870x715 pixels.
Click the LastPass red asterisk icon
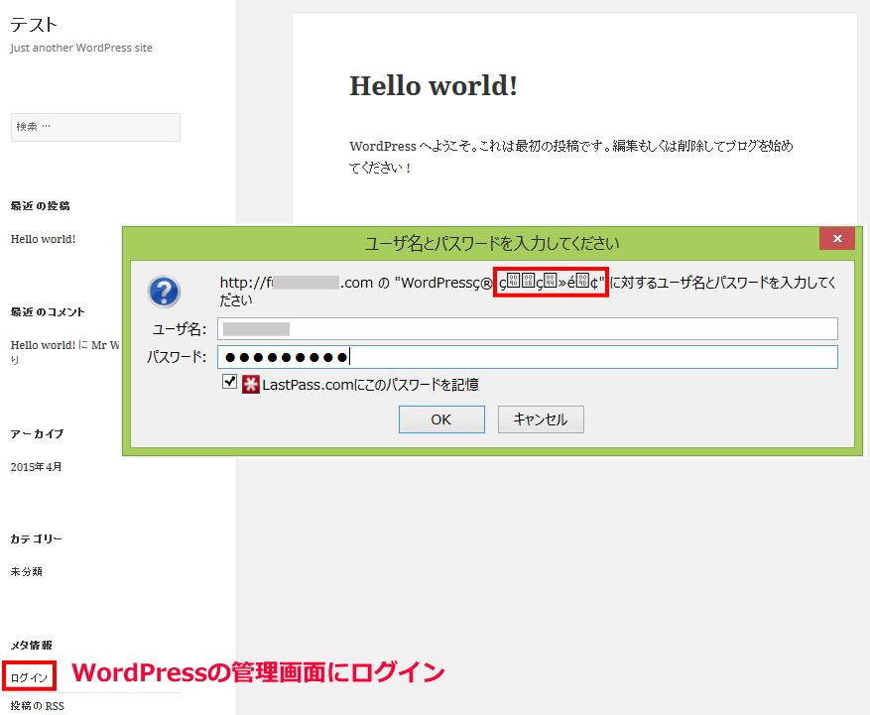(x=251, y=385)
